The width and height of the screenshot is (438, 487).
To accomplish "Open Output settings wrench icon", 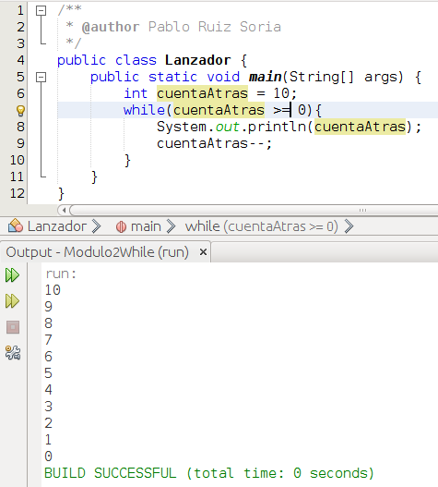I will coord(13,353).
